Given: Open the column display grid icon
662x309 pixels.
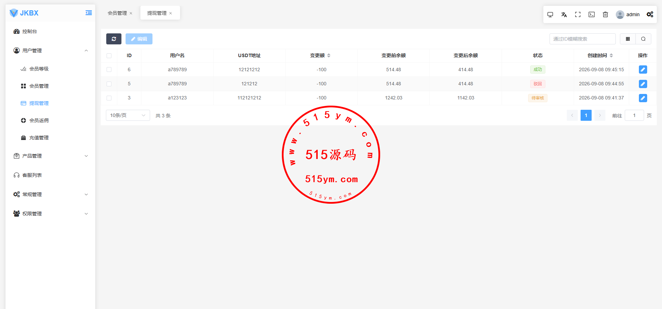Looking at the screenshot, I should (x=628, y=39).
